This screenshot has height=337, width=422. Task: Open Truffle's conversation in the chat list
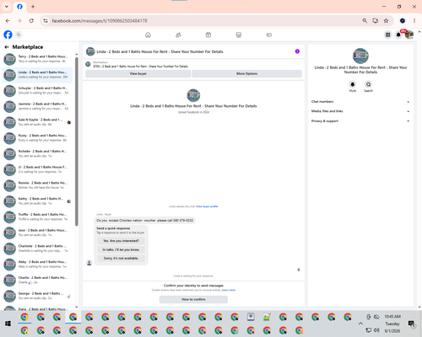[37, 217]
